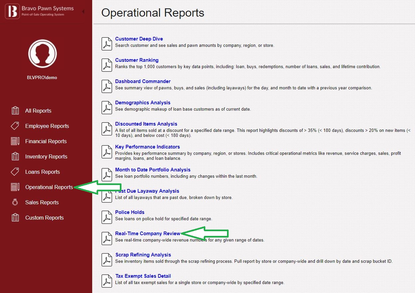The width and height of the screenshot is (415, 293).
Task: Click description 'List of all tax exempt sales for a single store'
Action: (200, 282)
